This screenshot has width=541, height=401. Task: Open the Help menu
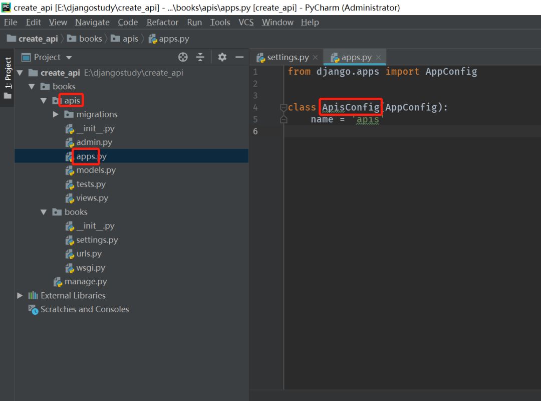click(x=310, y=23)
